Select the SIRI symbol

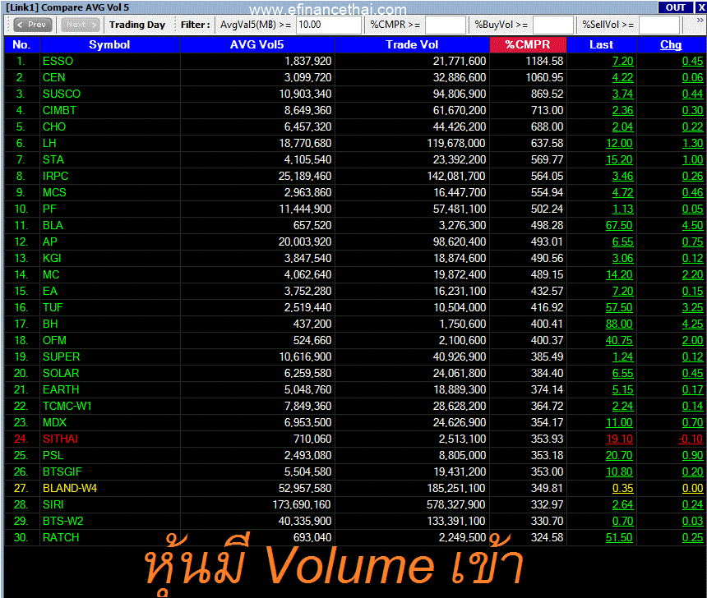click(53, 504)
